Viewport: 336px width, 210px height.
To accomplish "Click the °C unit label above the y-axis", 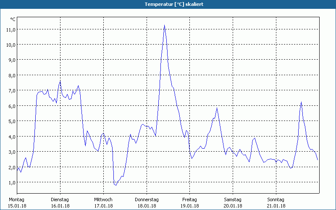I will click(13, 19).
